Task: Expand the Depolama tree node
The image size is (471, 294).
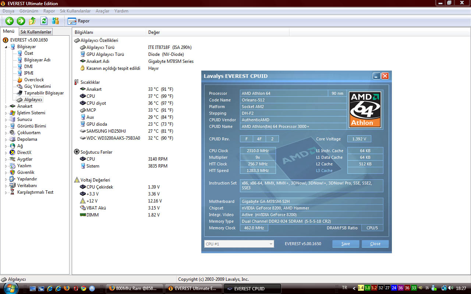Action: (x=6, y=139)
